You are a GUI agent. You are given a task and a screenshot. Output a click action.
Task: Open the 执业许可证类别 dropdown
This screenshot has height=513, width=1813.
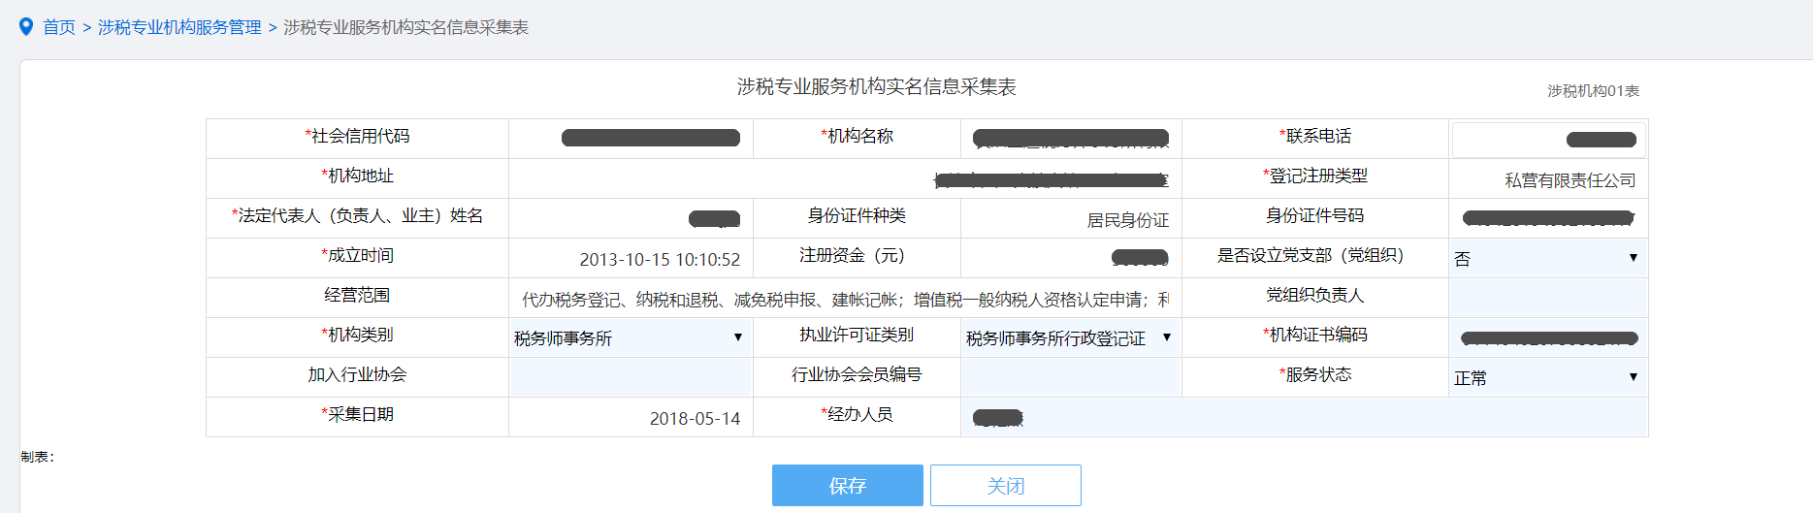pos(1070,337)
